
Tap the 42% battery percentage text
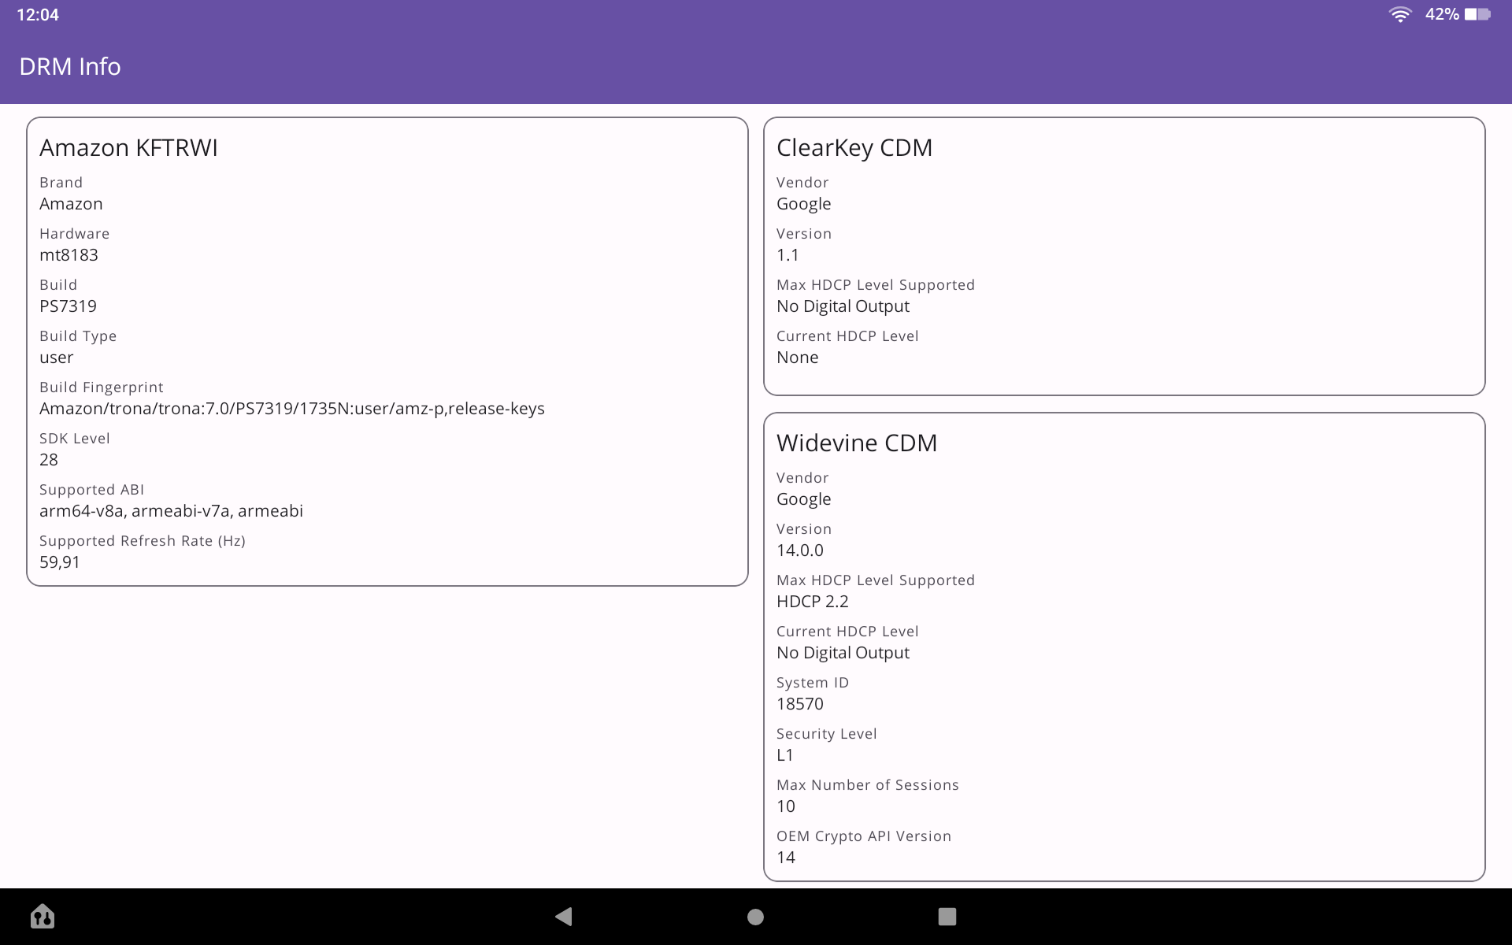click(x=1441, y=15)
